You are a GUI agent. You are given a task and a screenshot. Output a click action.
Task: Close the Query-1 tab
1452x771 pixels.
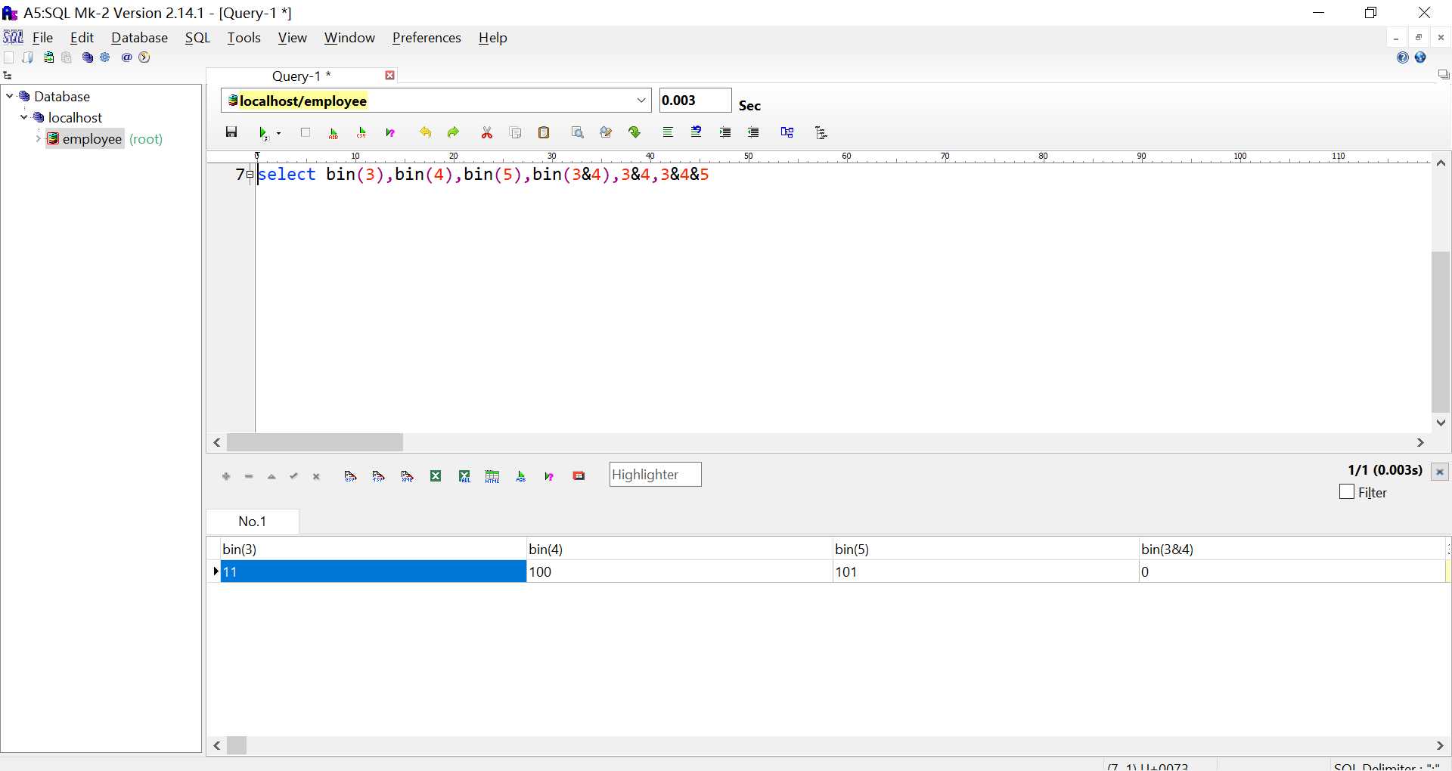[x=390, y=76]
